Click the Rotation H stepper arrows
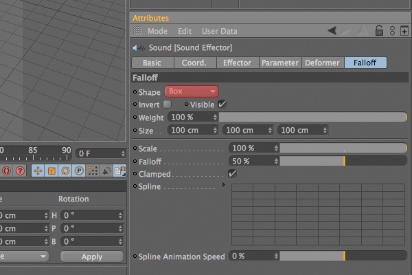Image resolution: width=412 pixels, height=275 pixels. [x=120, y=216]
